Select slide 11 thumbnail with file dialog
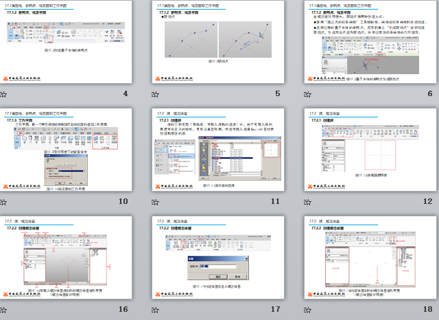This screenshot has height=320, width=439. click(x=218, y=150)
